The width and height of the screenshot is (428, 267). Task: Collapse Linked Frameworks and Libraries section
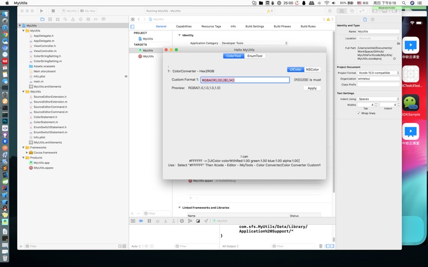coord(179,208)
